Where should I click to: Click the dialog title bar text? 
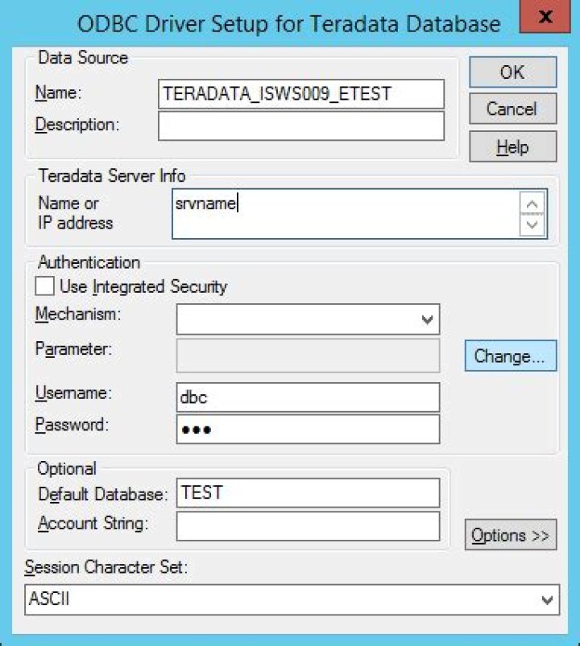(x=288, y=23)
